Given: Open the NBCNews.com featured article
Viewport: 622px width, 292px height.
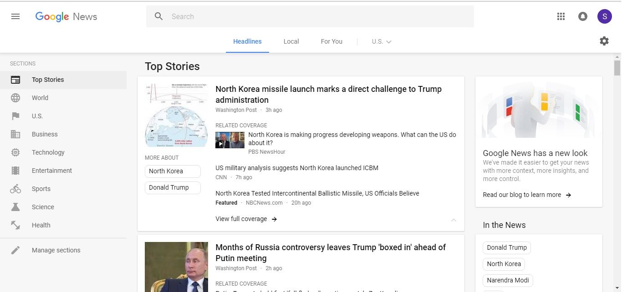Looking at the screenshot, I should coord(317,193).
